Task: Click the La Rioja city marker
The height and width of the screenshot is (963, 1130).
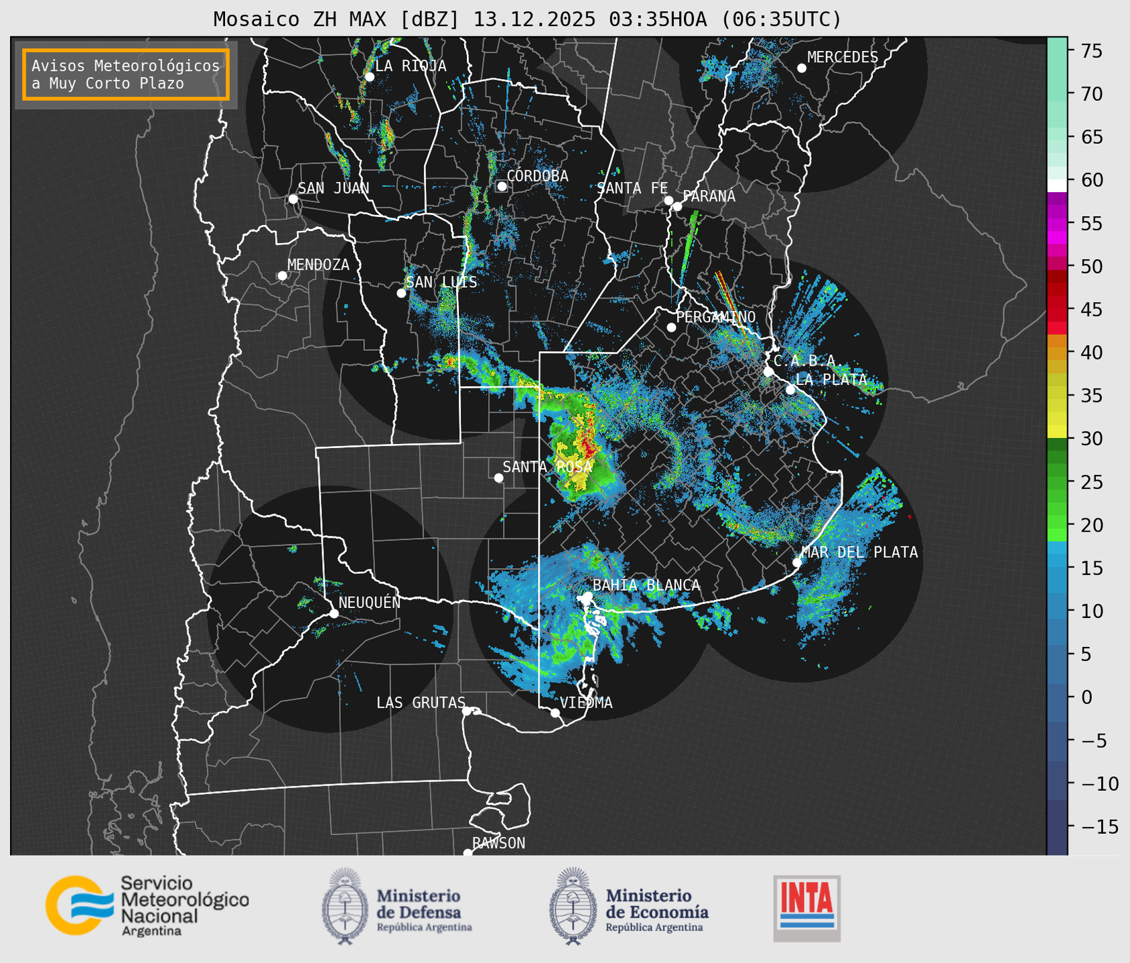Action: point(369,77)
